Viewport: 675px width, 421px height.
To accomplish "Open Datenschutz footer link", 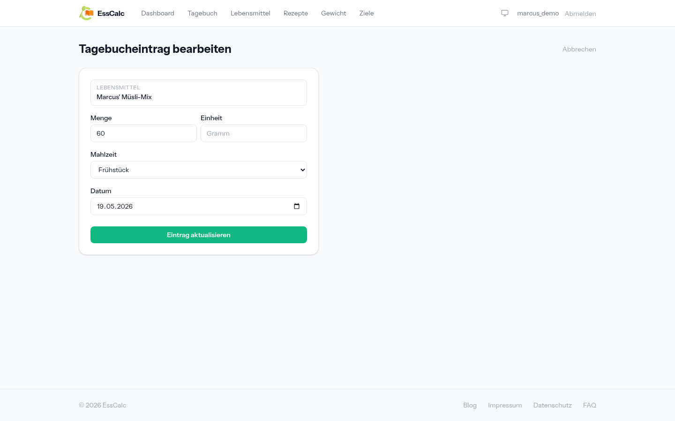I will [x=553, y=405].
